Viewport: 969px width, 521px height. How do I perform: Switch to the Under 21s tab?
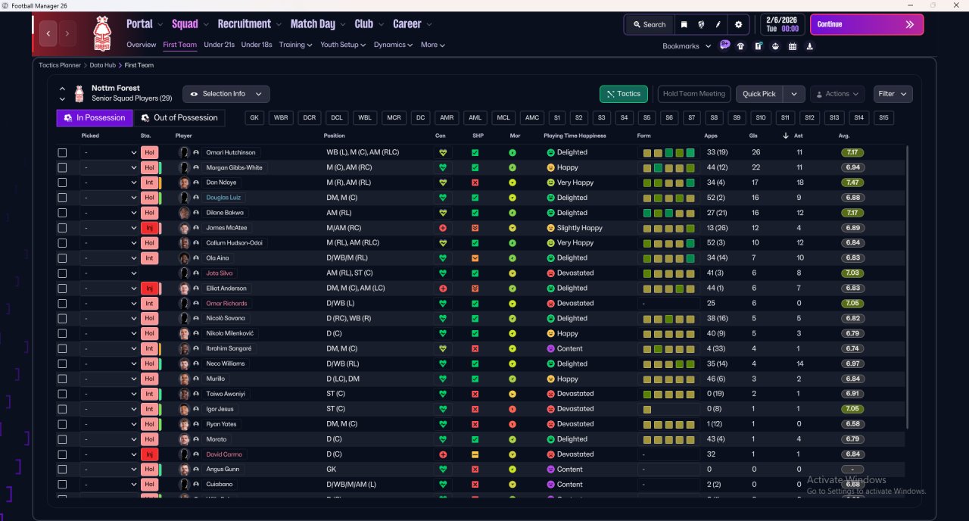219,45
